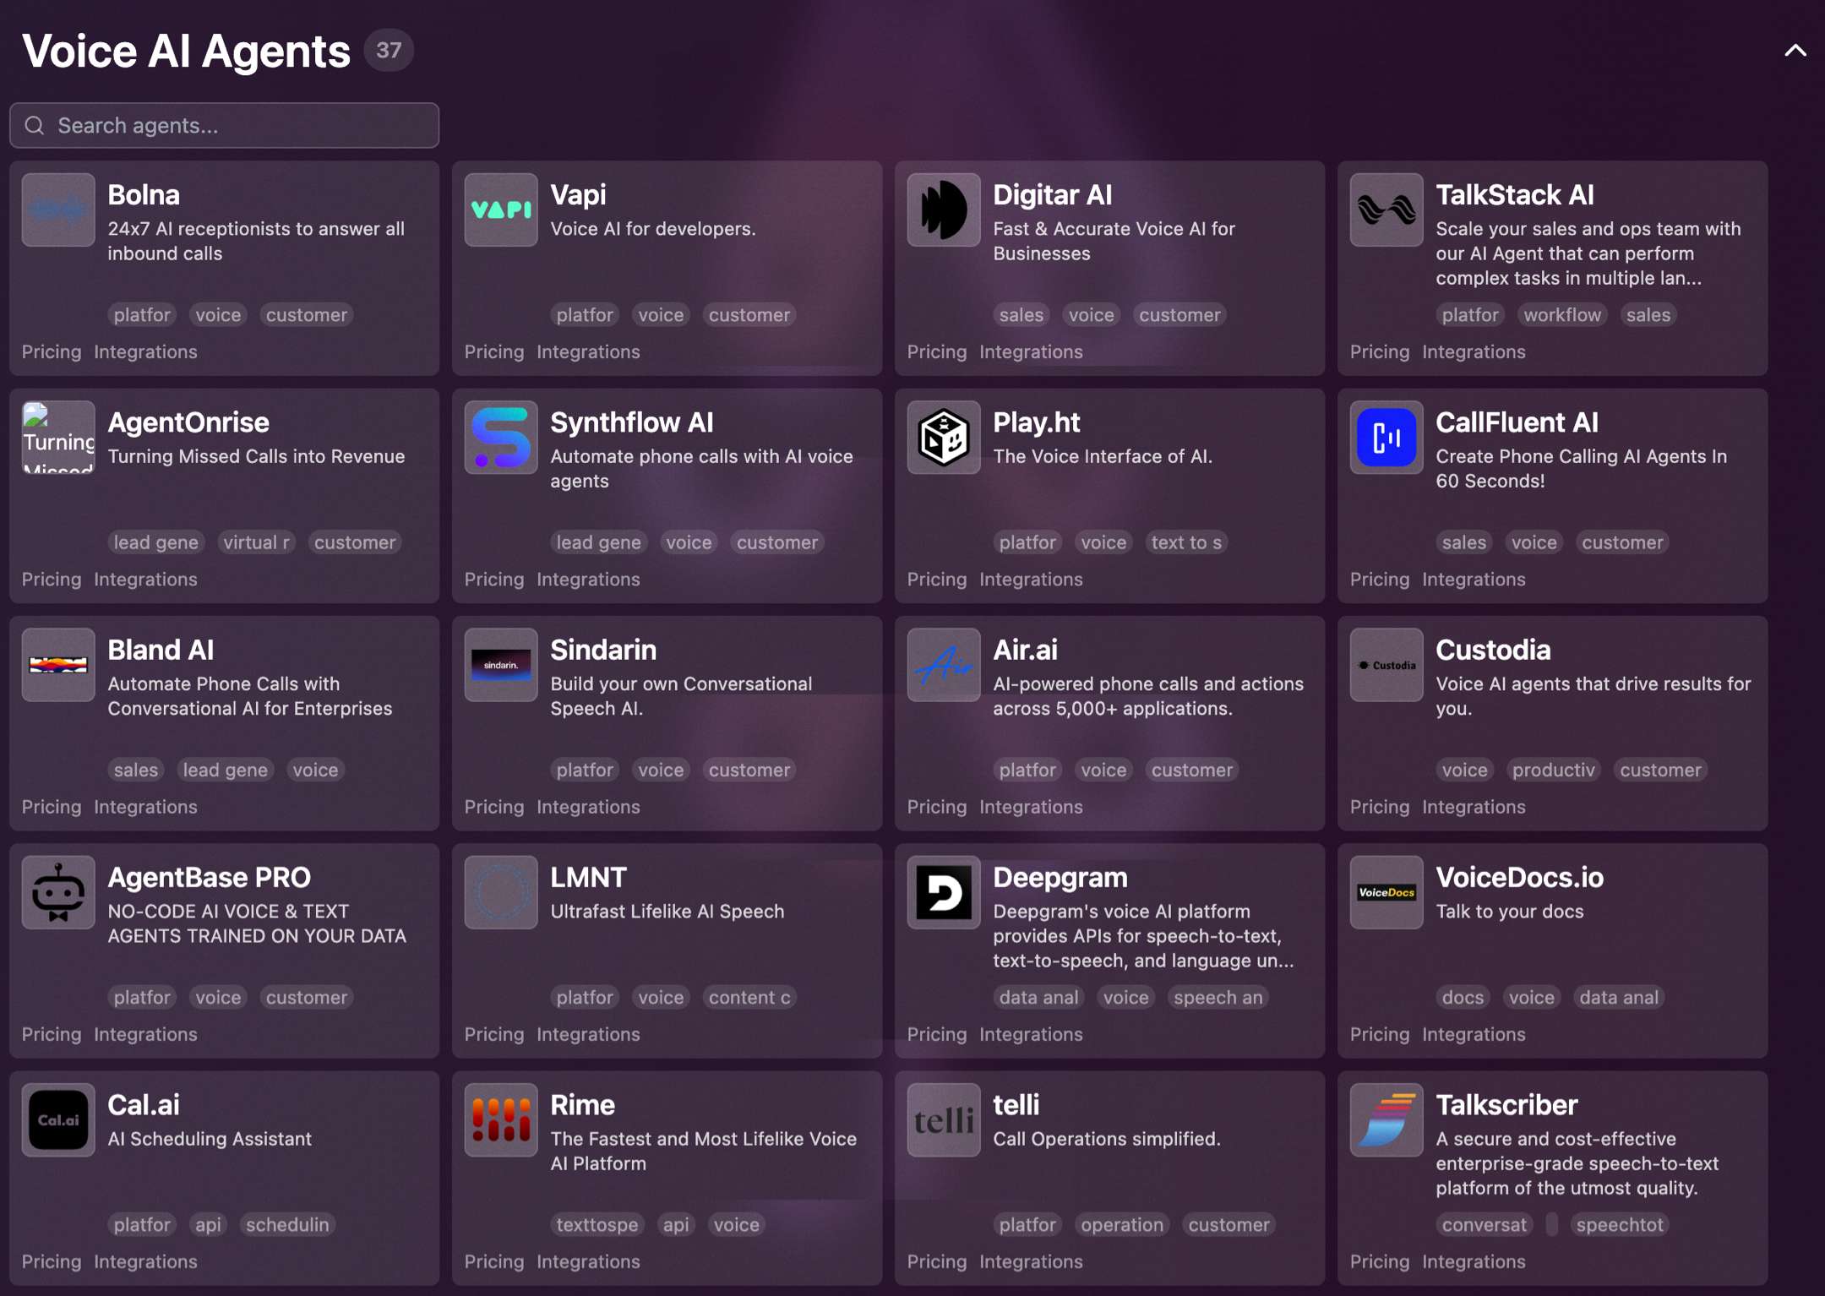The height and width of the screenshot is (1296, 1825).
Task: Click the AgentBase PRO robot logo
Action: 58,892
